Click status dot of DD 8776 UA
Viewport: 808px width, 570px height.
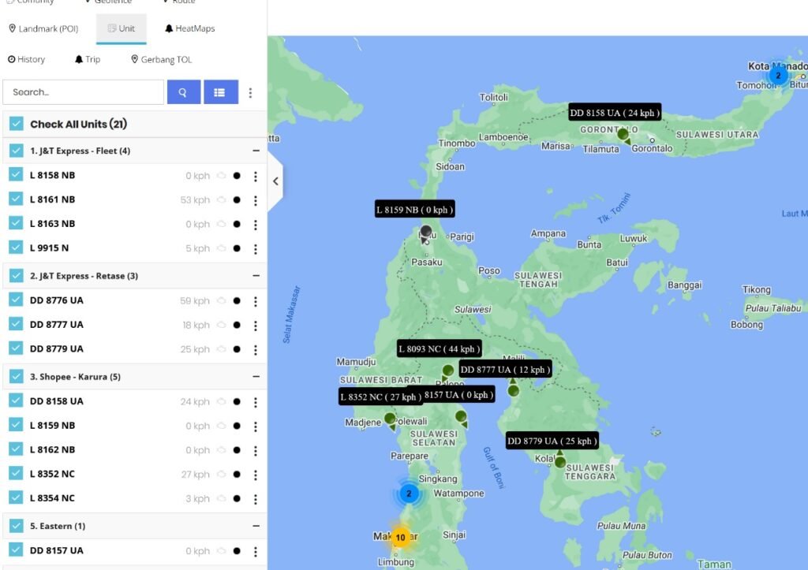click(237, 300)
